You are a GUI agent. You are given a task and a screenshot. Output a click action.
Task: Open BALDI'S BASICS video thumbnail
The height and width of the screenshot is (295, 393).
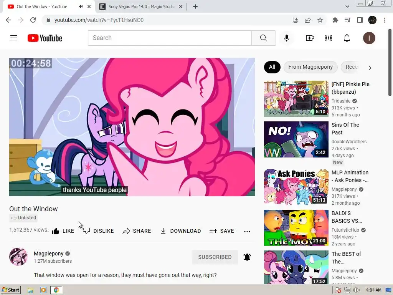(296, 228)
